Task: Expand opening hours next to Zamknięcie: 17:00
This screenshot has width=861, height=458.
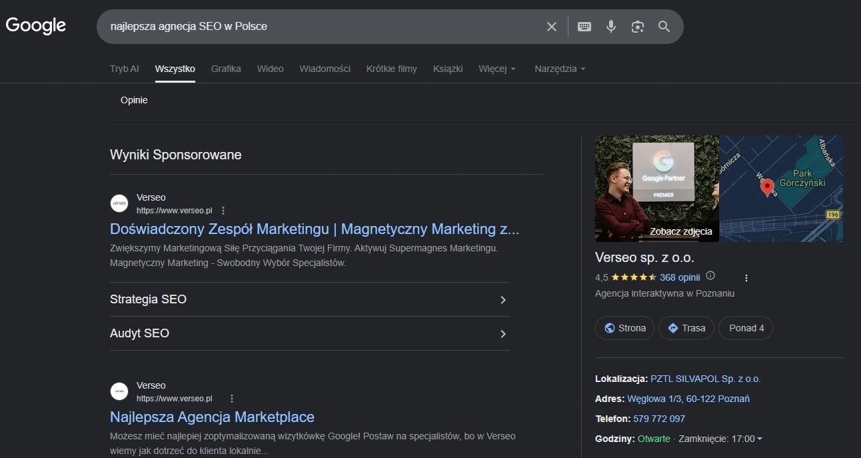Action: point(760,439)
